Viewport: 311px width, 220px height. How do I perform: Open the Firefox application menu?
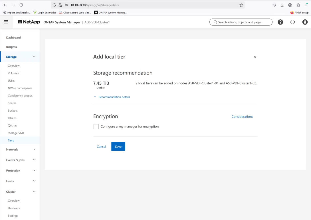[306, 5]
